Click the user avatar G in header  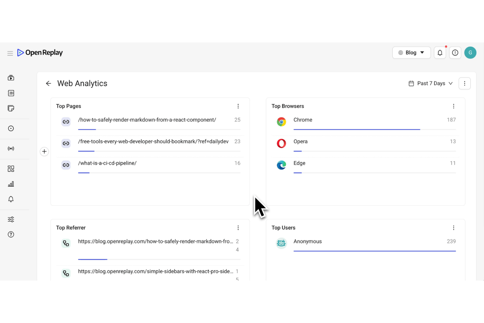(470, 53)
